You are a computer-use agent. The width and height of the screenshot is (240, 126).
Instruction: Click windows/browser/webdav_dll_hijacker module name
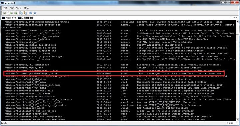pyautogui.click(x=31, y=45)
